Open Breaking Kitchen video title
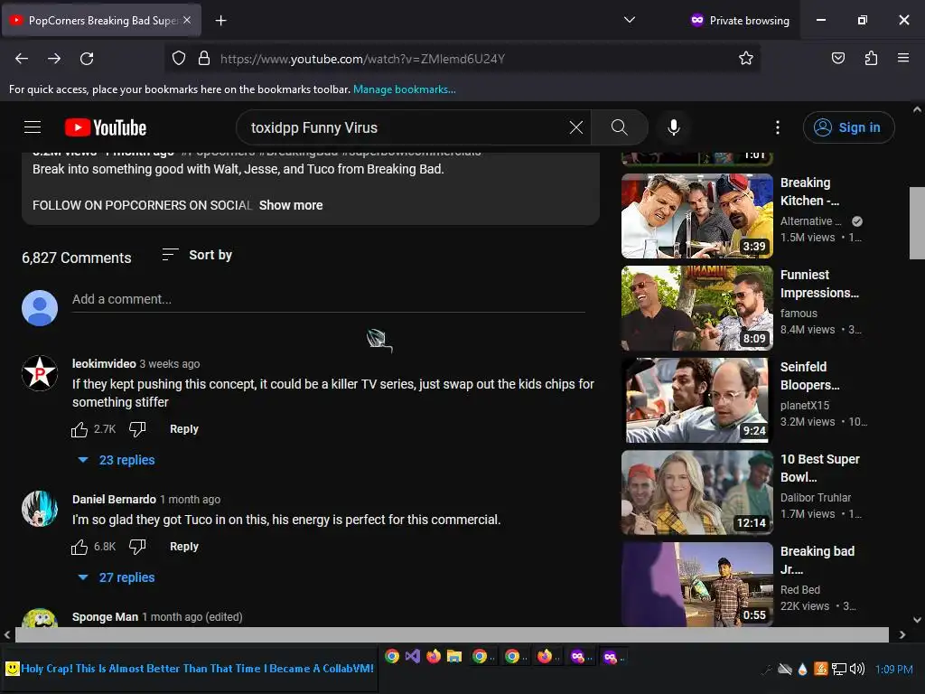The height and width of the screenshot is (694, 925). click(x=809, y=192)
